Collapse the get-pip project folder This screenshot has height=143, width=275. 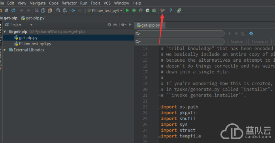pos(5,31)
